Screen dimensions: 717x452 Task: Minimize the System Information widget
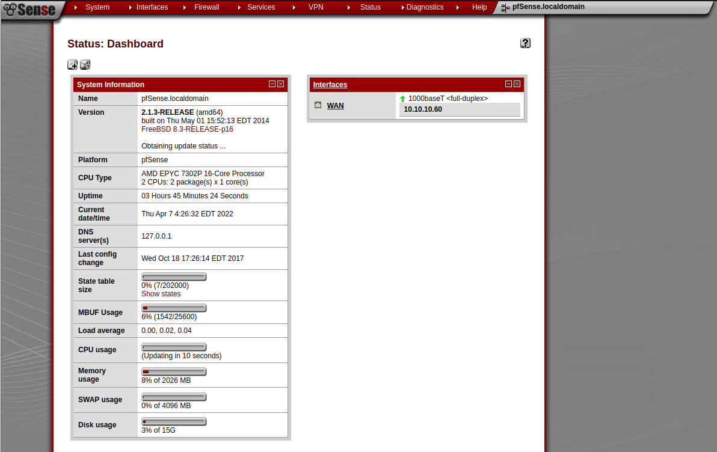coord(272,84)
